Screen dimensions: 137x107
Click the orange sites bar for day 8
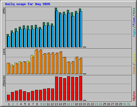37,62
